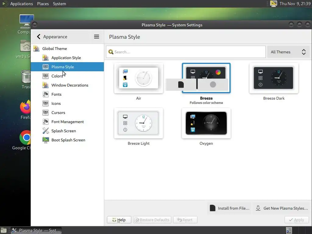Screen dimensions: 312x234
Task: Click the search magnifier icon
Action: pos(111,52)
